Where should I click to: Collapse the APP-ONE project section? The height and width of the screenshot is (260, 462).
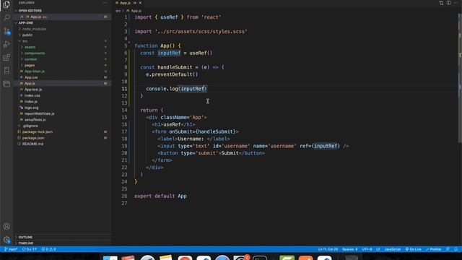point(26,22)
